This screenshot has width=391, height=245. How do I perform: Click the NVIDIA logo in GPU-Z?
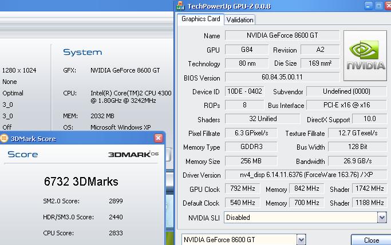[x=365, y=56]
